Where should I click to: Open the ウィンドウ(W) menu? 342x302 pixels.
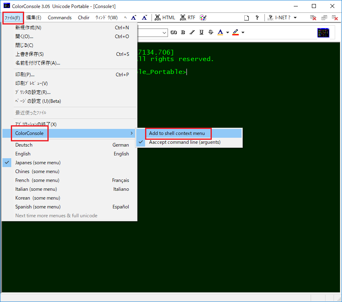pyautogui.click(x=106, y=18)
